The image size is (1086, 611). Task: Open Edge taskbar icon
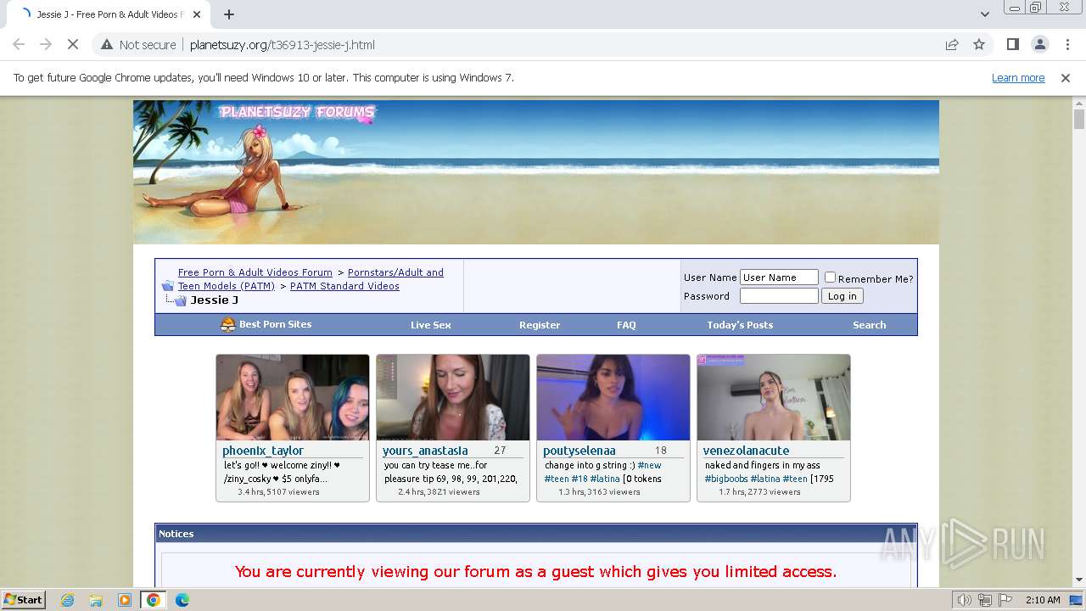click(182, 600)
